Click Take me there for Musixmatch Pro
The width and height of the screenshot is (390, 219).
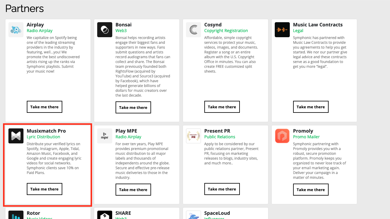click(x=45, y=189)
